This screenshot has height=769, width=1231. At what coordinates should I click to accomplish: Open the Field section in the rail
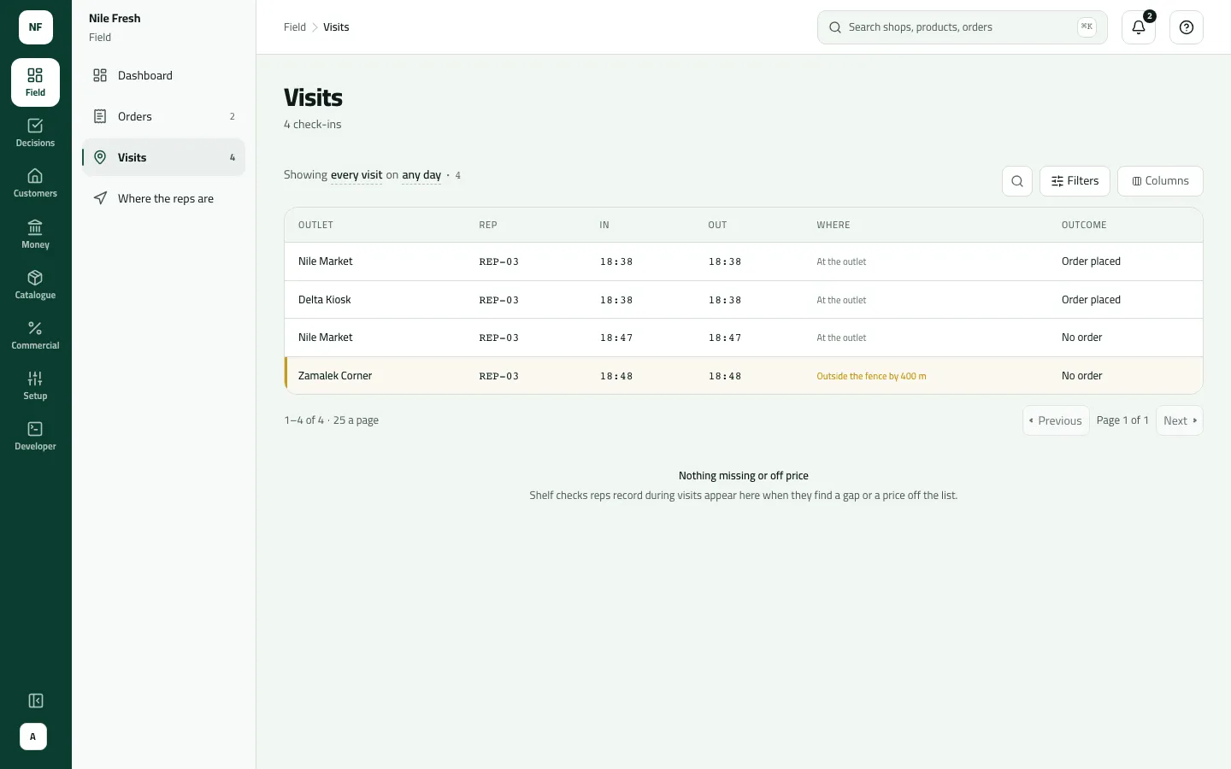(35, 82)
